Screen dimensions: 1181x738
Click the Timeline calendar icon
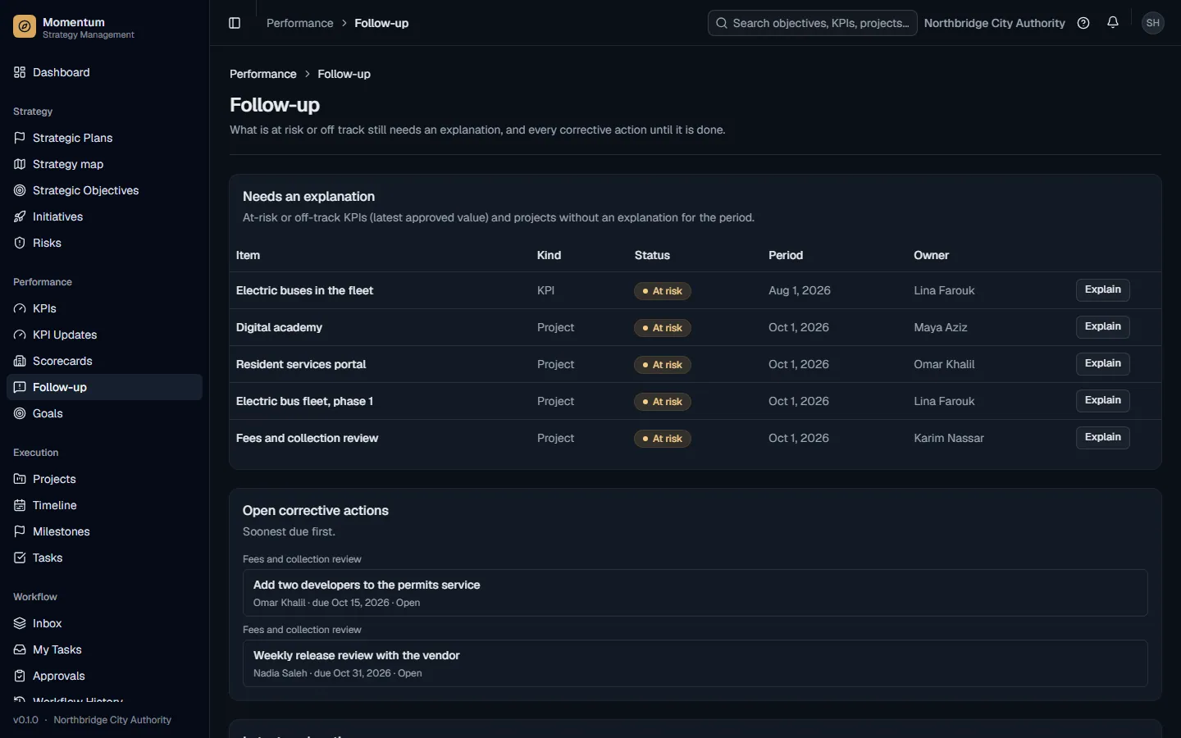tap(20, 505)
